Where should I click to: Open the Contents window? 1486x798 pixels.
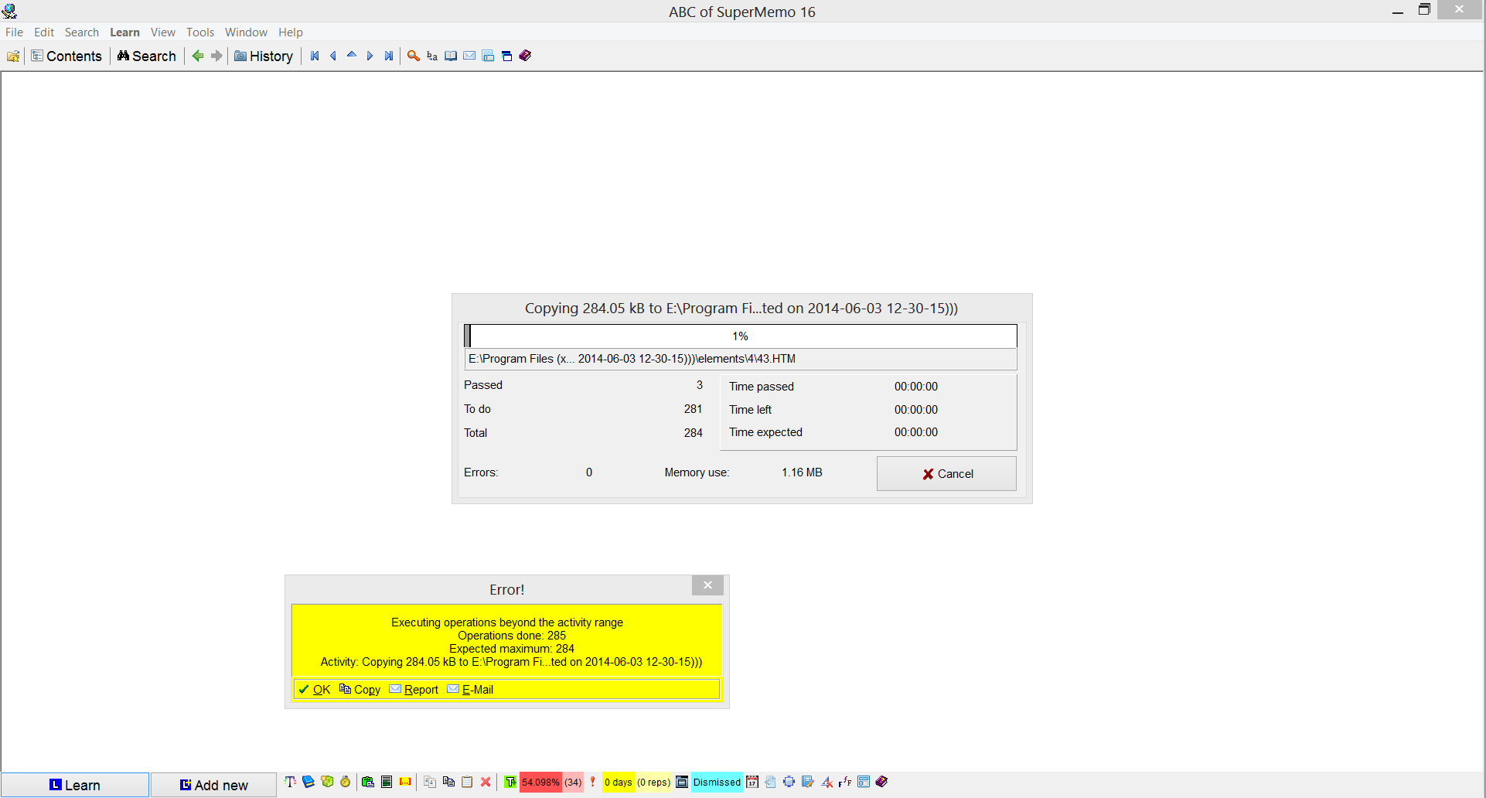[x=66, y=56]
